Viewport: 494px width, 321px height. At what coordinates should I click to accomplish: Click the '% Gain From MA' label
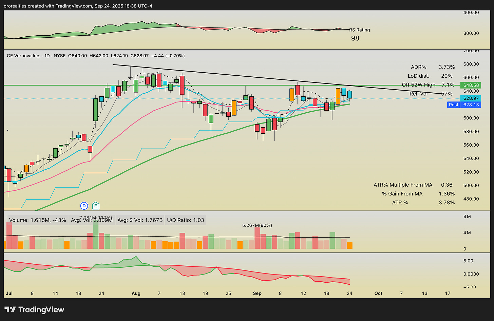point(402,194)
